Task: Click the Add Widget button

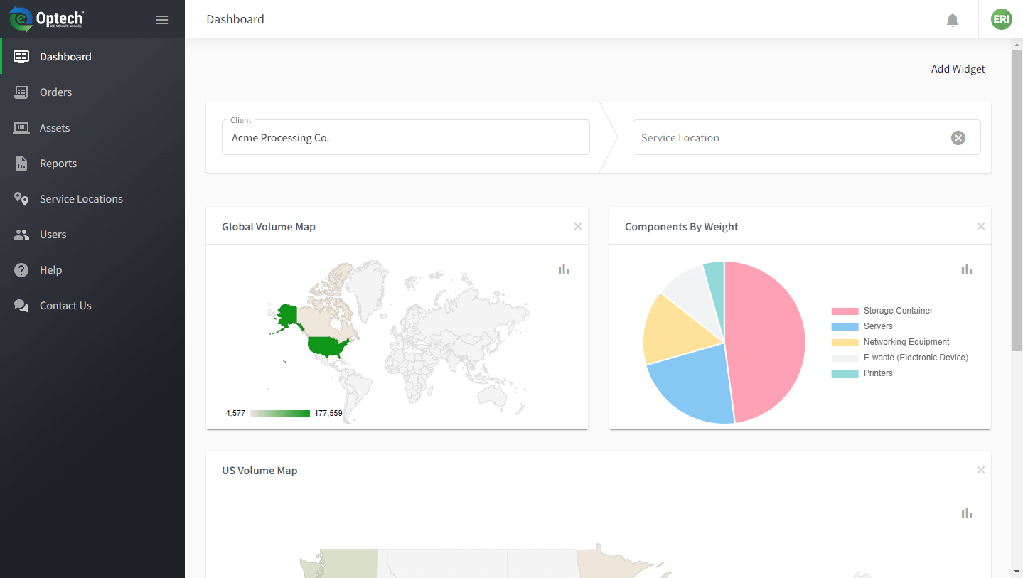Action: 958,69
